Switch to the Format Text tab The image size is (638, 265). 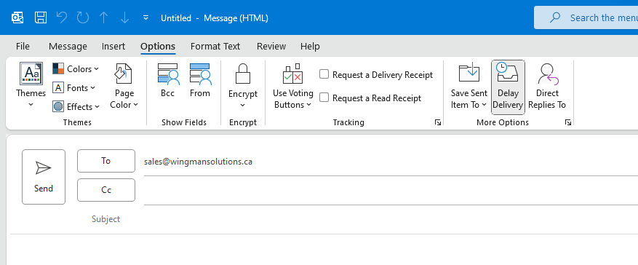[215, 47]
